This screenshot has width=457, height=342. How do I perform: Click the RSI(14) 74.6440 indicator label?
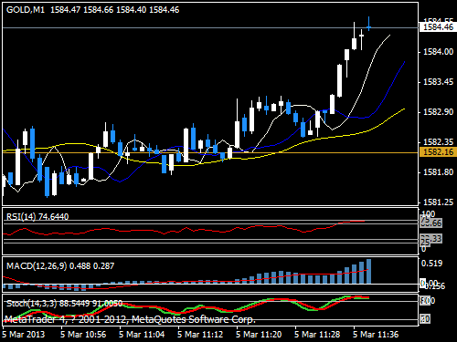tap(37, 217)
